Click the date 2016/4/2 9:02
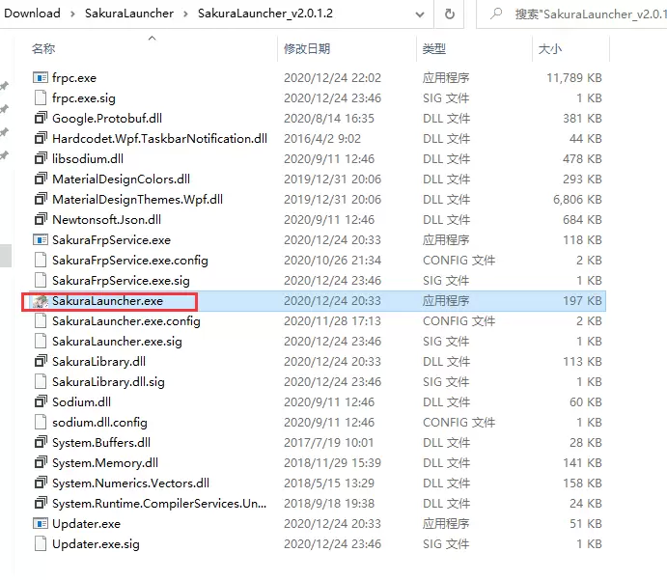The image size is (667, 580). [322, 139]
